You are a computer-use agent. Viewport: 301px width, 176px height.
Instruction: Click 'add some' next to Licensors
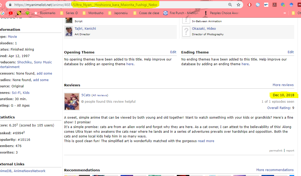coord(44,74)
